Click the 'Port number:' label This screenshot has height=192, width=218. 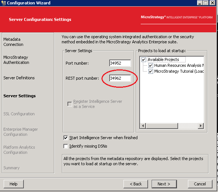77,63
